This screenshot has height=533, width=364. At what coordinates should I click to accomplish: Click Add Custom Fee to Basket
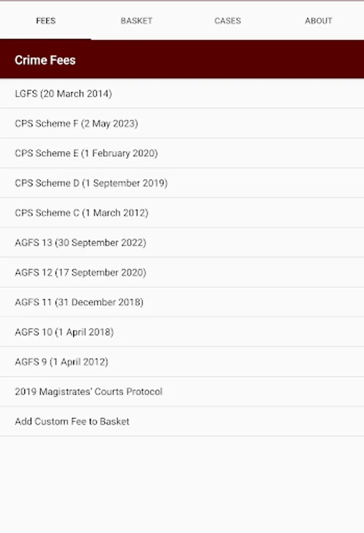(x=72, y=422)
